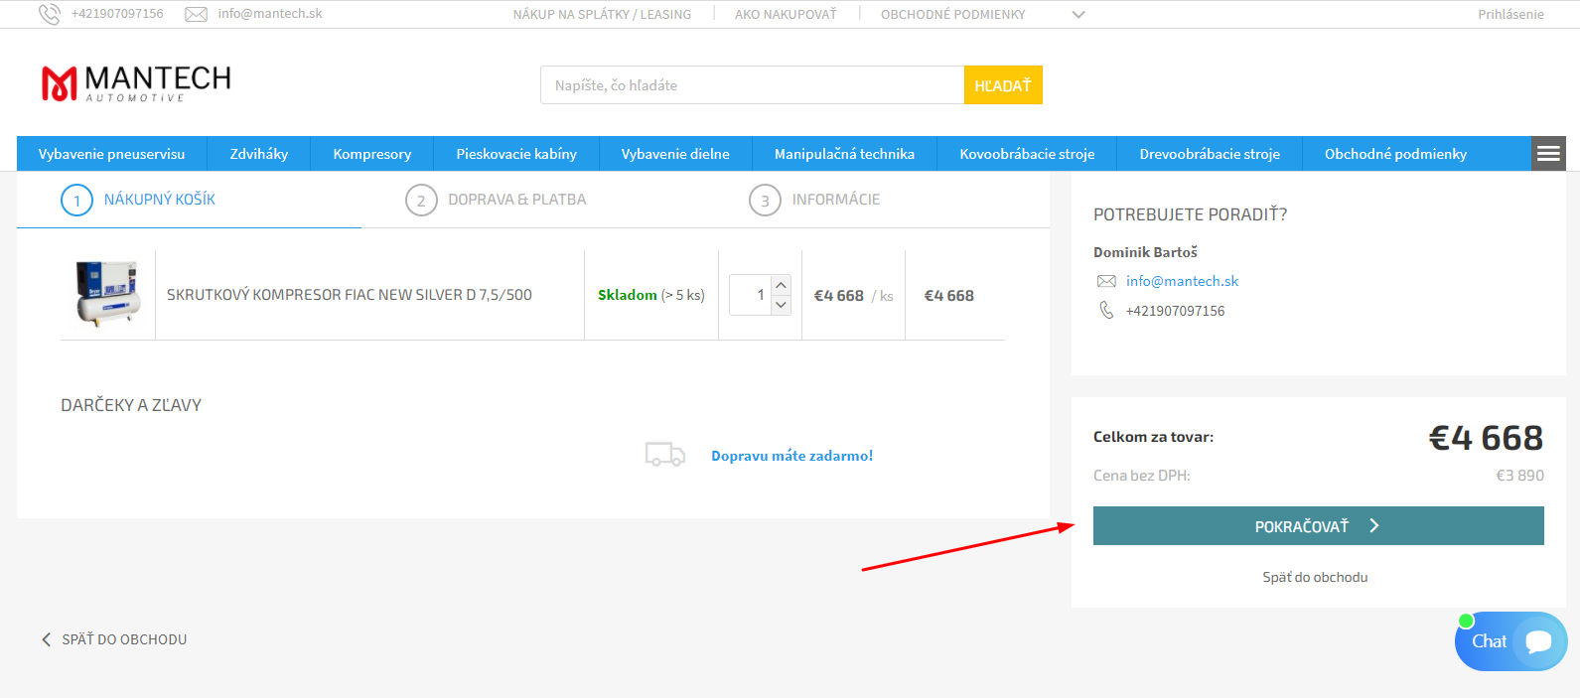Click the step 2 circle for Doprava & Platba
Viewport: 1580px width, 698px height.
(x=421, y=201)
